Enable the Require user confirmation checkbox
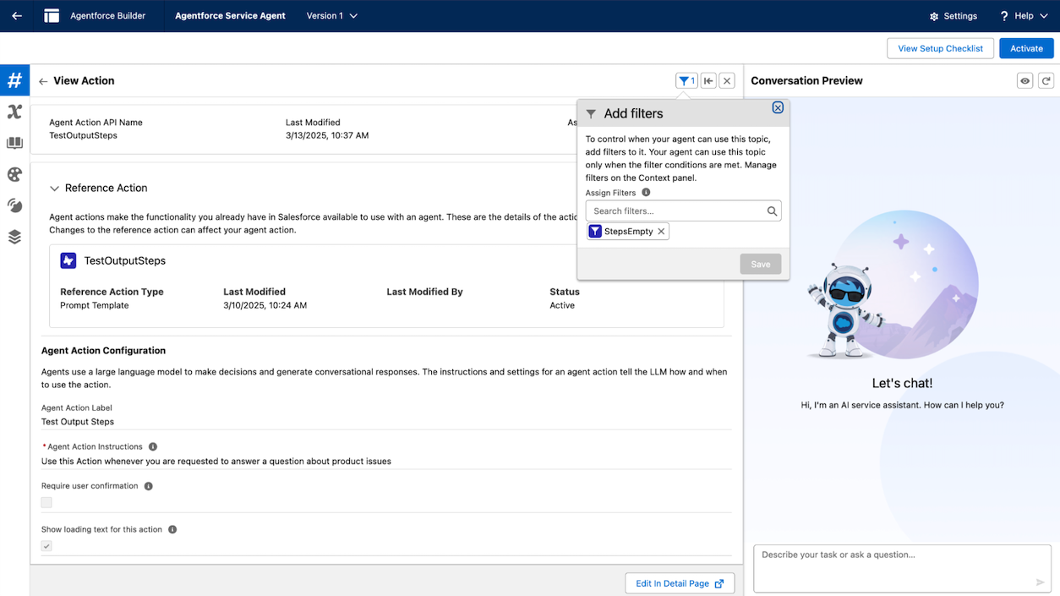 pyautogui.click(x=46, y=502)
